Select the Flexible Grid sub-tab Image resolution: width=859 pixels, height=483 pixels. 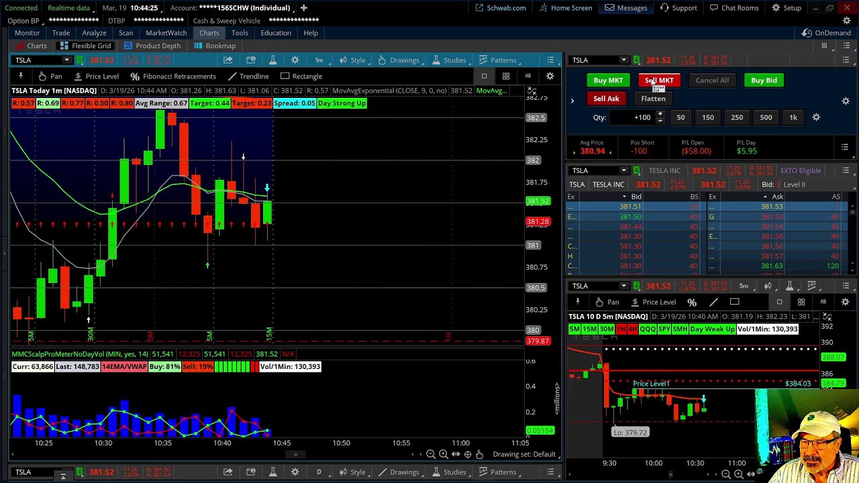[85, 46]
